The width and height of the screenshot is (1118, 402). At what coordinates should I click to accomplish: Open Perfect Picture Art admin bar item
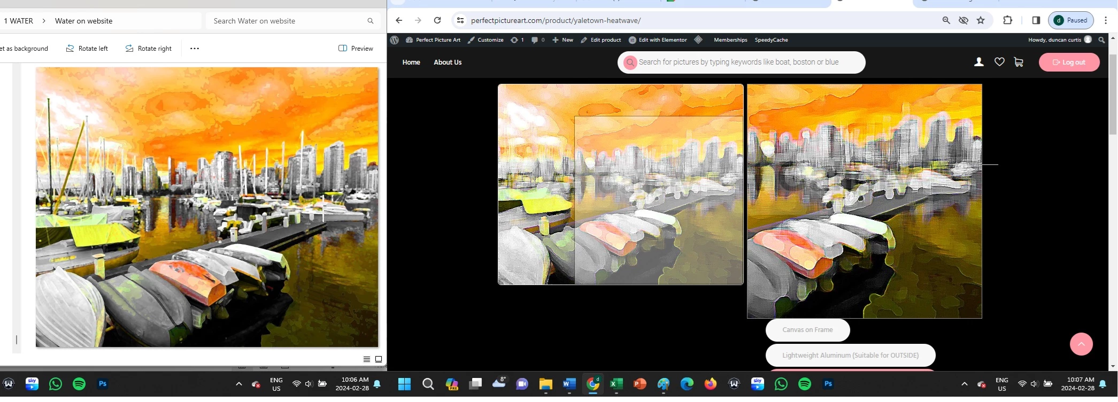[x=433, y=40]
